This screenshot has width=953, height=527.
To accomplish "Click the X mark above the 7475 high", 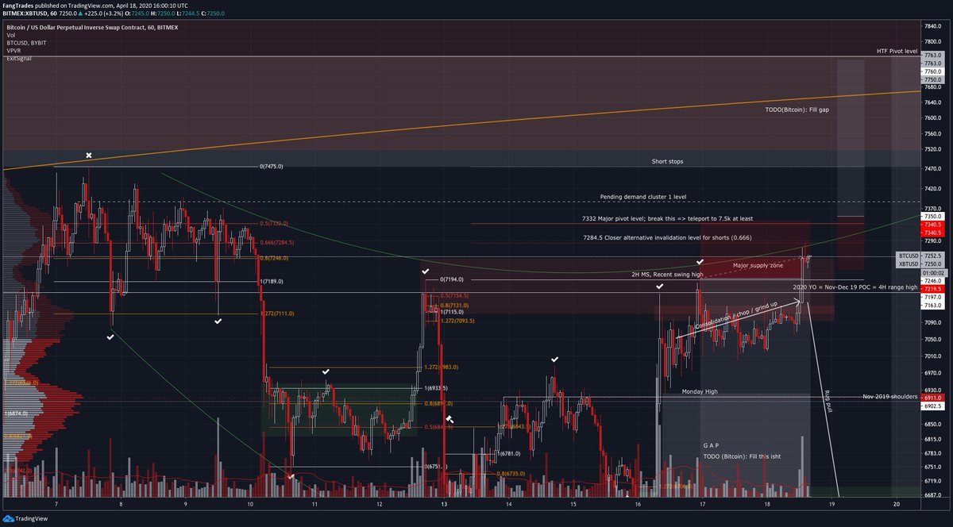I will point(89,156).
